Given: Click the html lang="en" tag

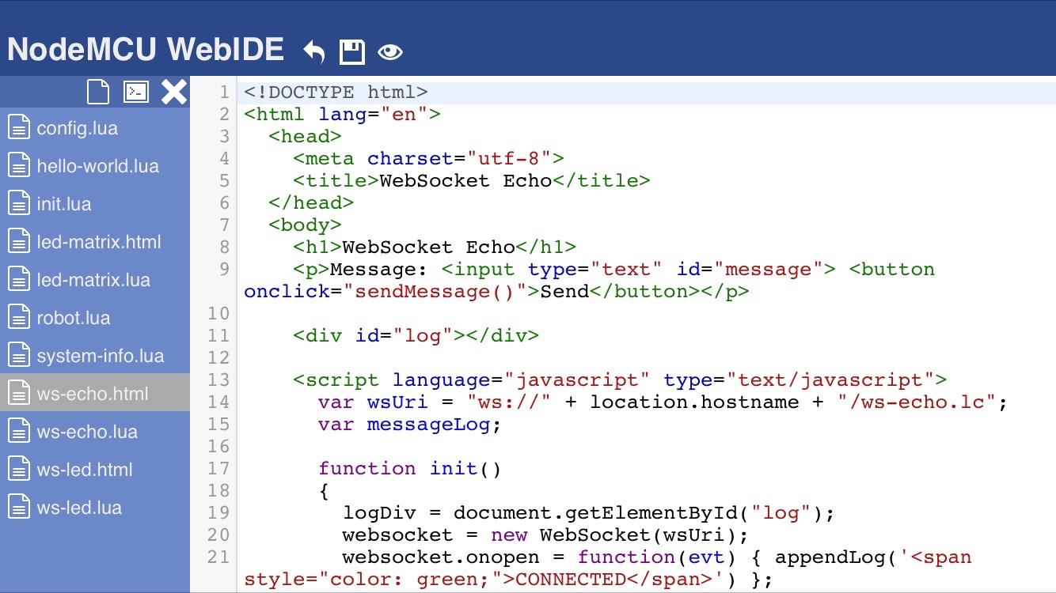Looking at the screenshot, I should click(342, 115).
